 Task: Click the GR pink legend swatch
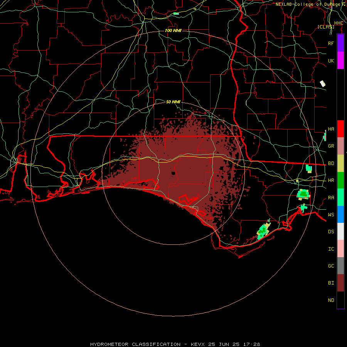(x=340, y=146)
